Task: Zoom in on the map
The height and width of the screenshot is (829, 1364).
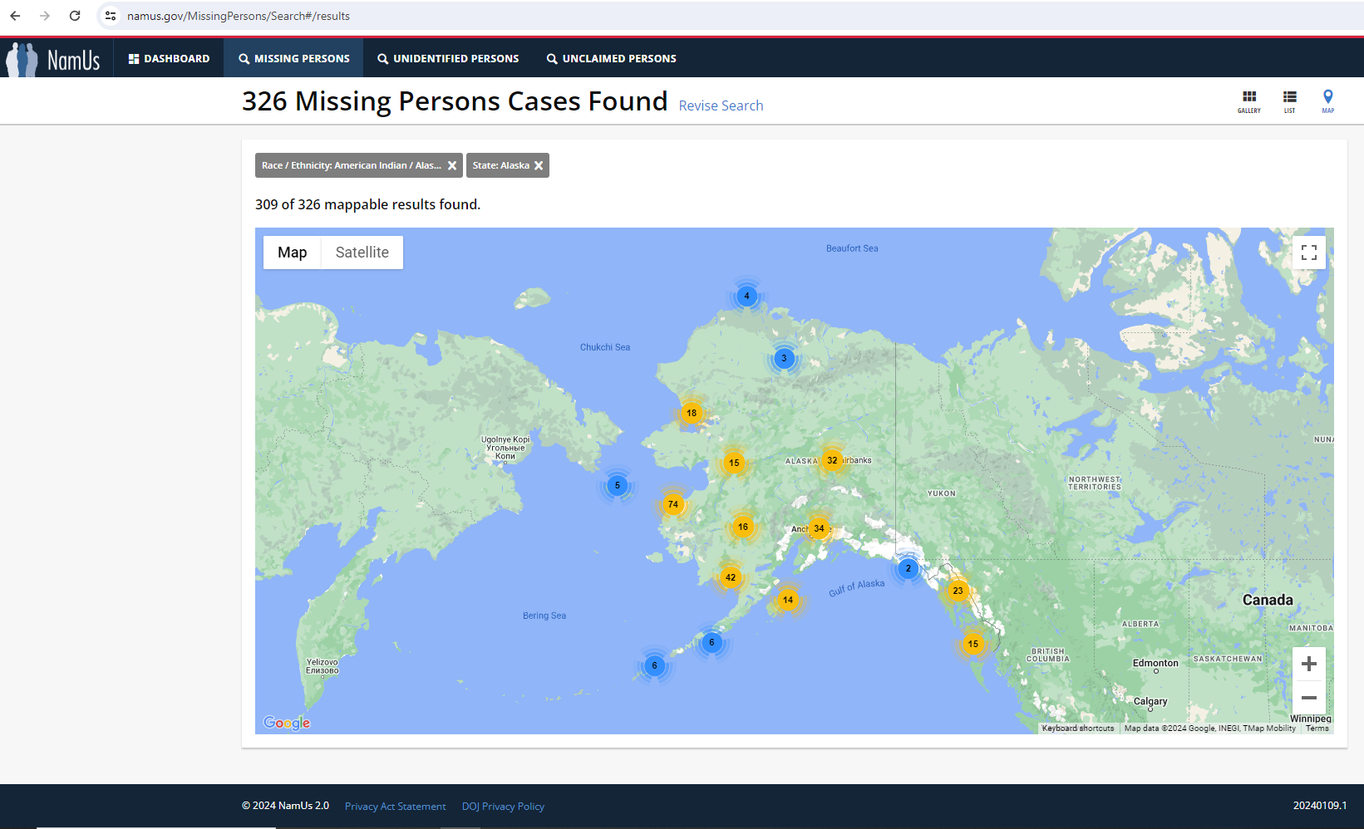Action: point(1308,664)
